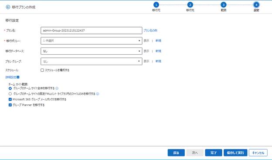This screenshot has height=160, width=272.
Task: Uncheck グループ Planner を移行する
Action: coord(10,105)
